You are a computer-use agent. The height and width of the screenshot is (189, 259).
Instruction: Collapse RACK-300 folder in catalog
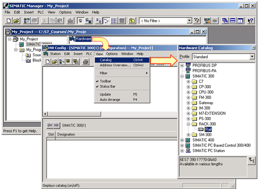pyautogui.click(x=188, y=124)
